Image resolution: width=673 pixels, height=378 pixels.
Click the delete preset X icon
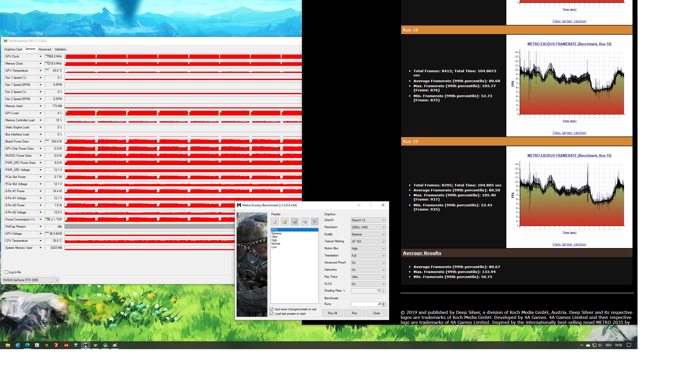(x=314, y=222)
